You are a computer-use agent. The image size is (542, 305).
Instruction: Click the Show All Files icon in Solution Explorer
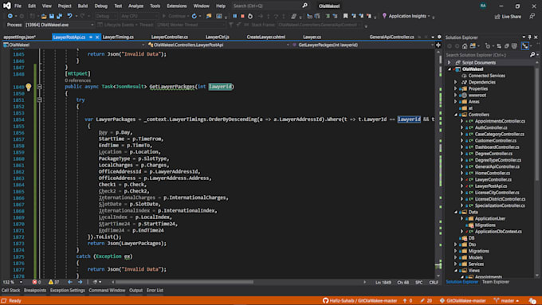(x=514, y=46)
